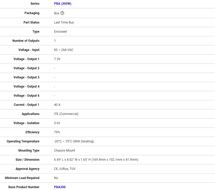
Task: Click the Minimum Load Required label
Action: coord(22,178)
